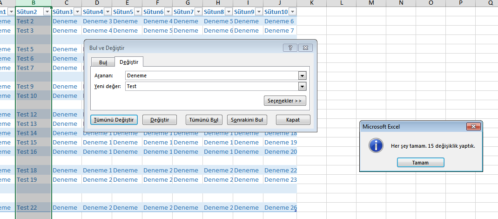
Task: Select column B header
Action: pos(34,3)
